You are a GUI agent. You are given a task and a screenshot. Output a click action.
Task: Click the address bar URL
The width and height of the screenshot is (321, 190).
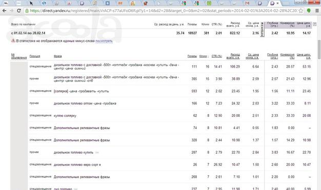[164, 11]
